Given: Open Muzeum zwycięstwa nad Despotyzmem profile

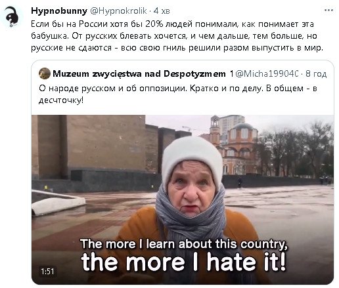Looking at the screenshot, I should (139, 73).
